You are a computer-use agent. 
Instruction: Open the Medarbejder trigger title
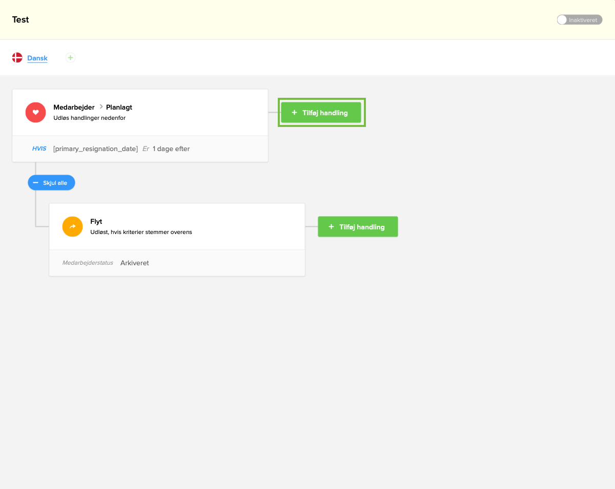click(x=74, y=108)
